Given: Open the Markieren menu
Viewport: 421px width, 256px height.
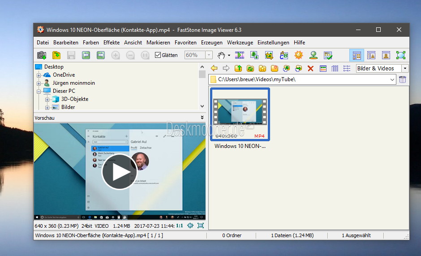Looking at the screenshot, I should [x=158, y=43].
